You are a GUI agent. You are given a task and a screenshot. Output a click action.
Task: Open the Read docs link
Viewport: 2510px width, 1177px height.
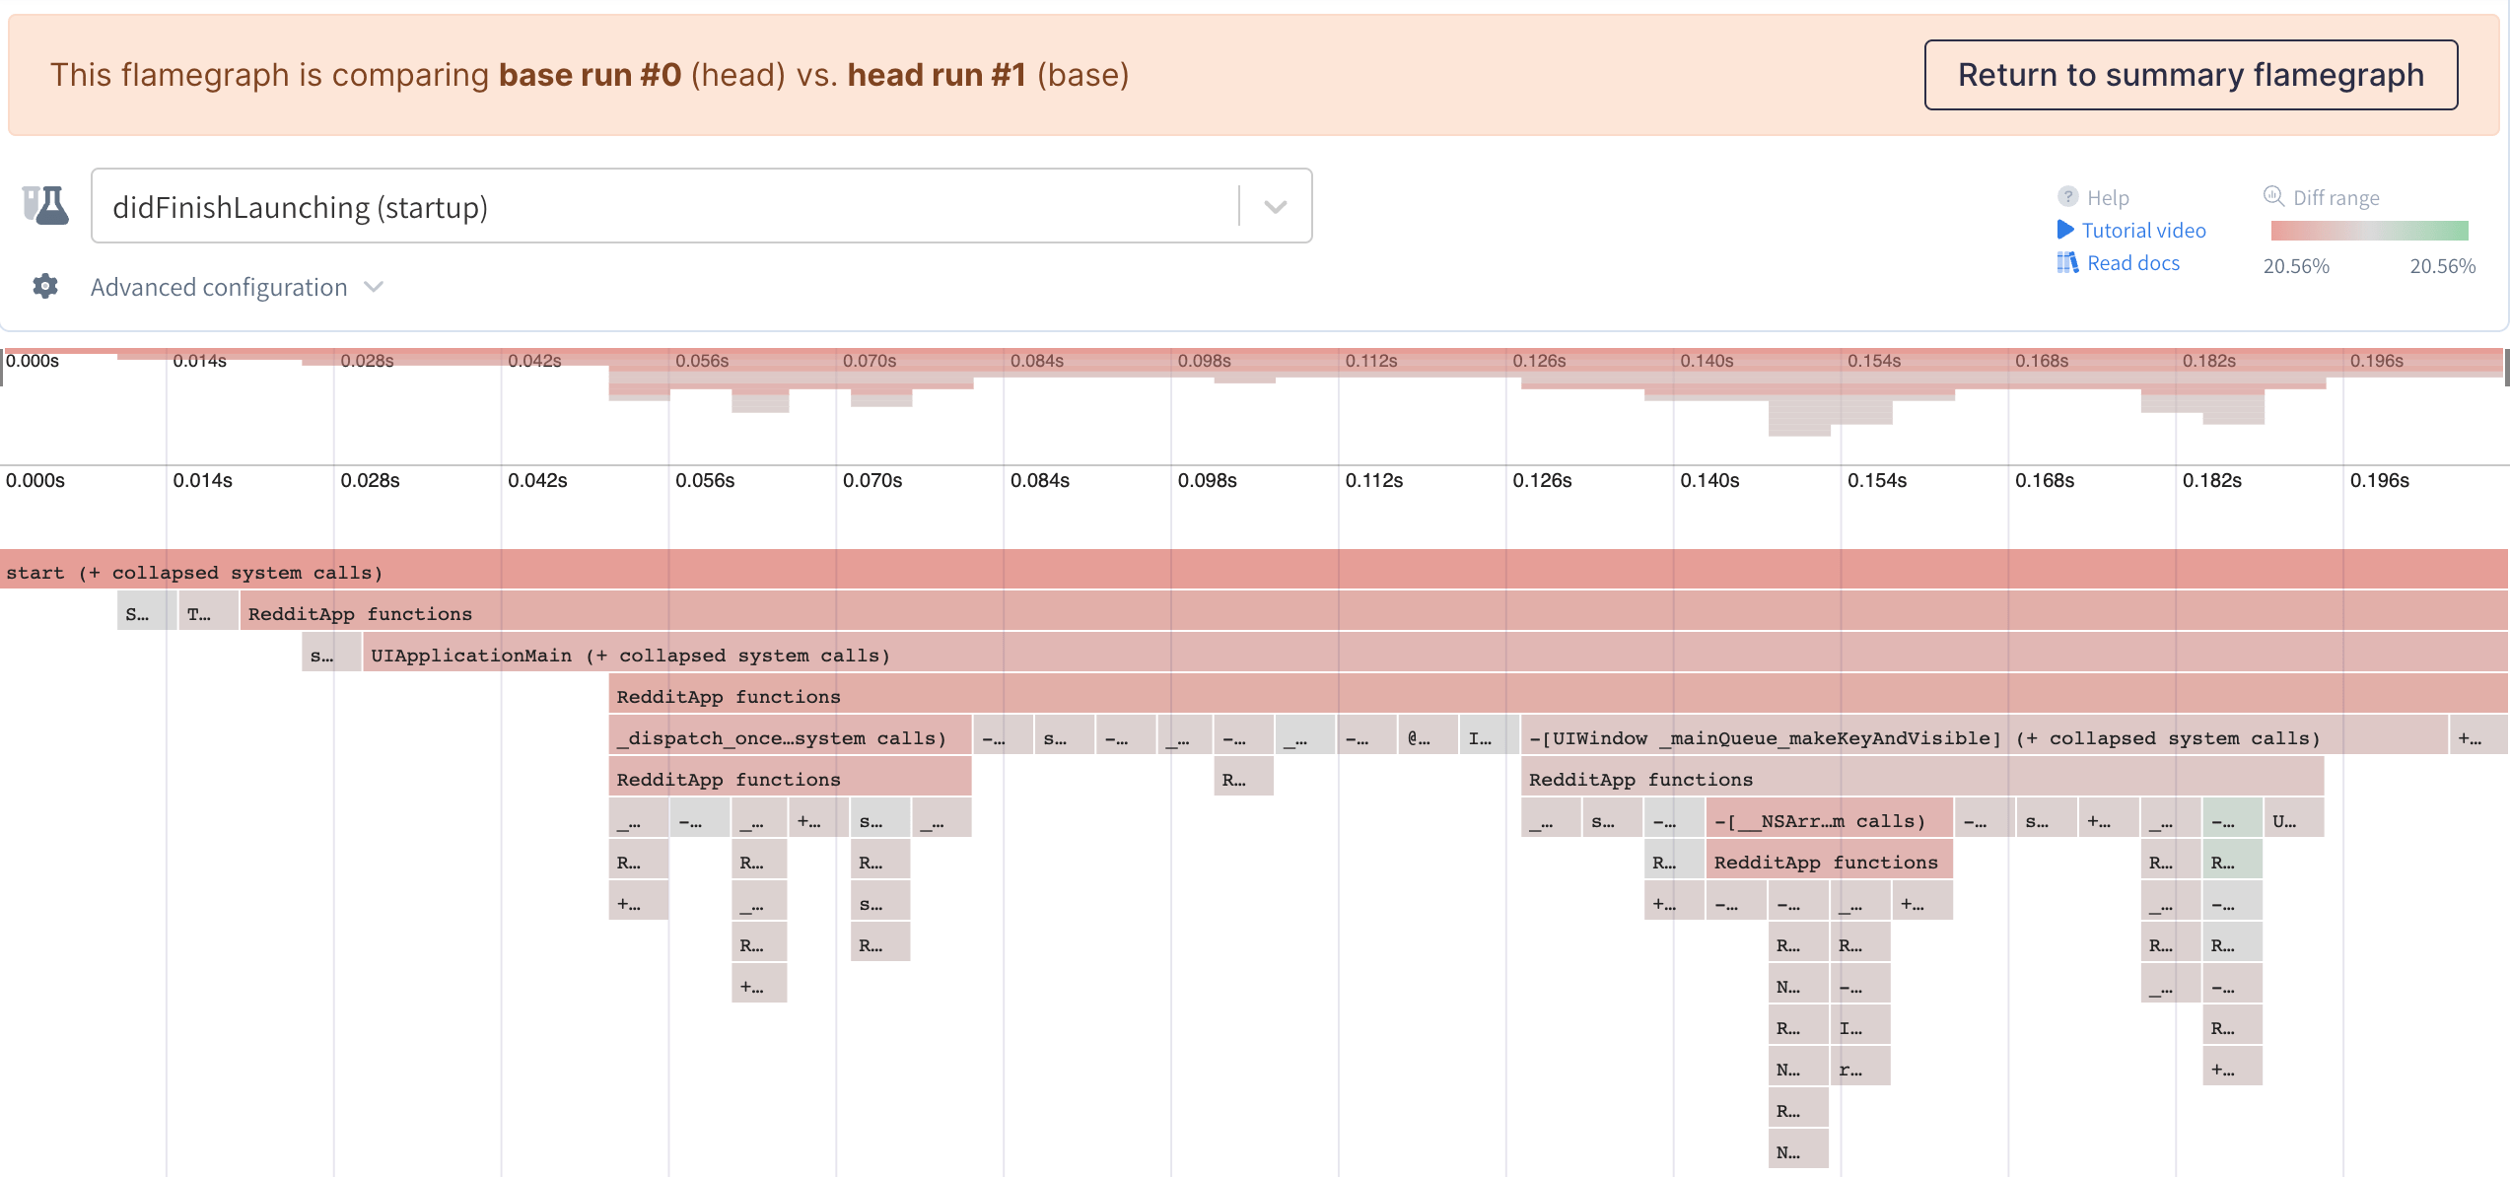coord(2132,263)
